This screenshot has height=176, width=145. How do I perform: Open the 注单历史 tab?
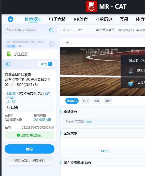click(104, 19)
